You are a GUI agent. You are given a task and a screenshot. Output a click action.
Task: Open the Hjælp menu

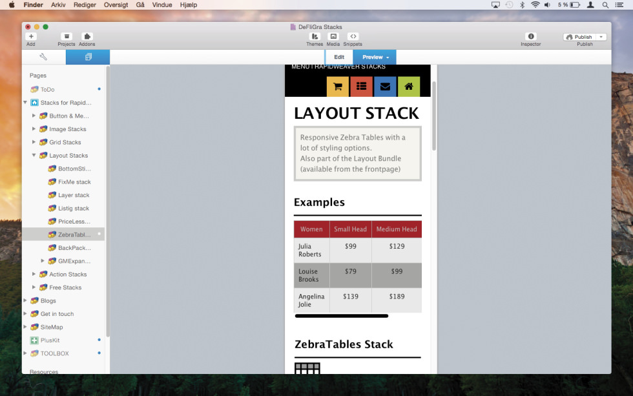tap(189, 5)
